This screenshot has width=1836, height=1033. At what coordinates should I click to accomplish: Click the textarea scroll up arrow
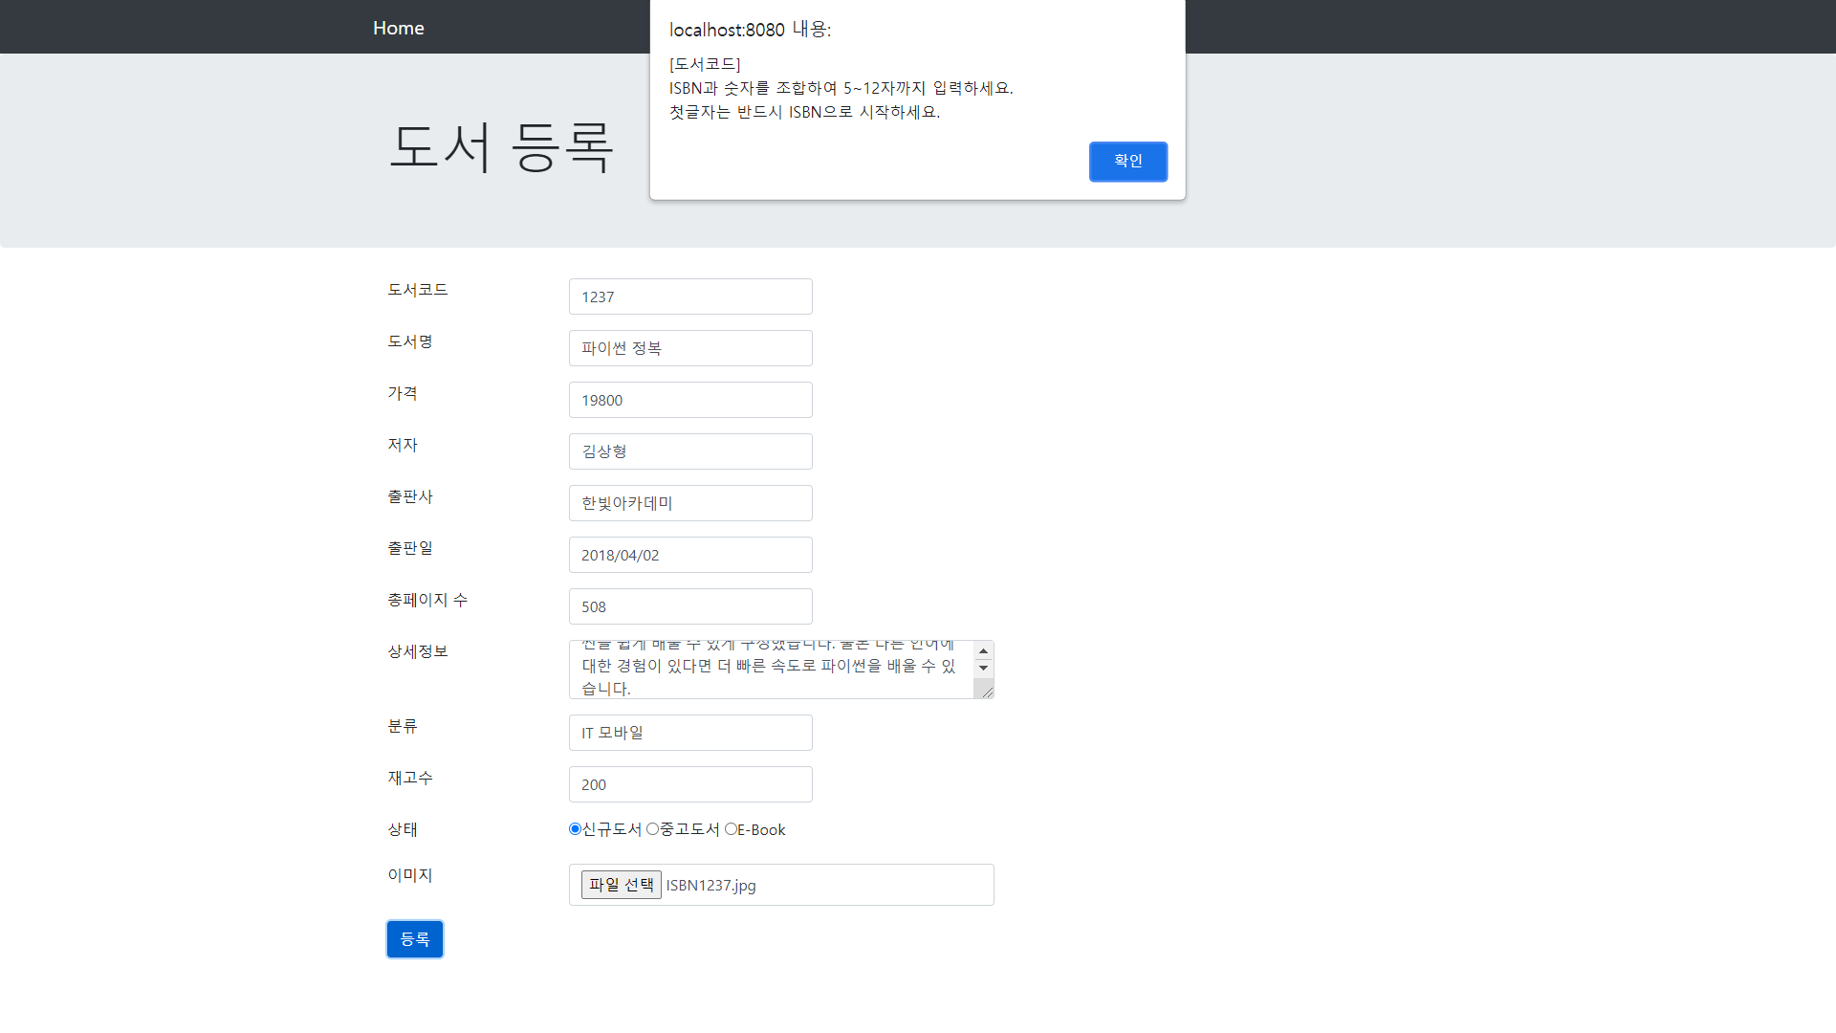click(x=983, y=651)
